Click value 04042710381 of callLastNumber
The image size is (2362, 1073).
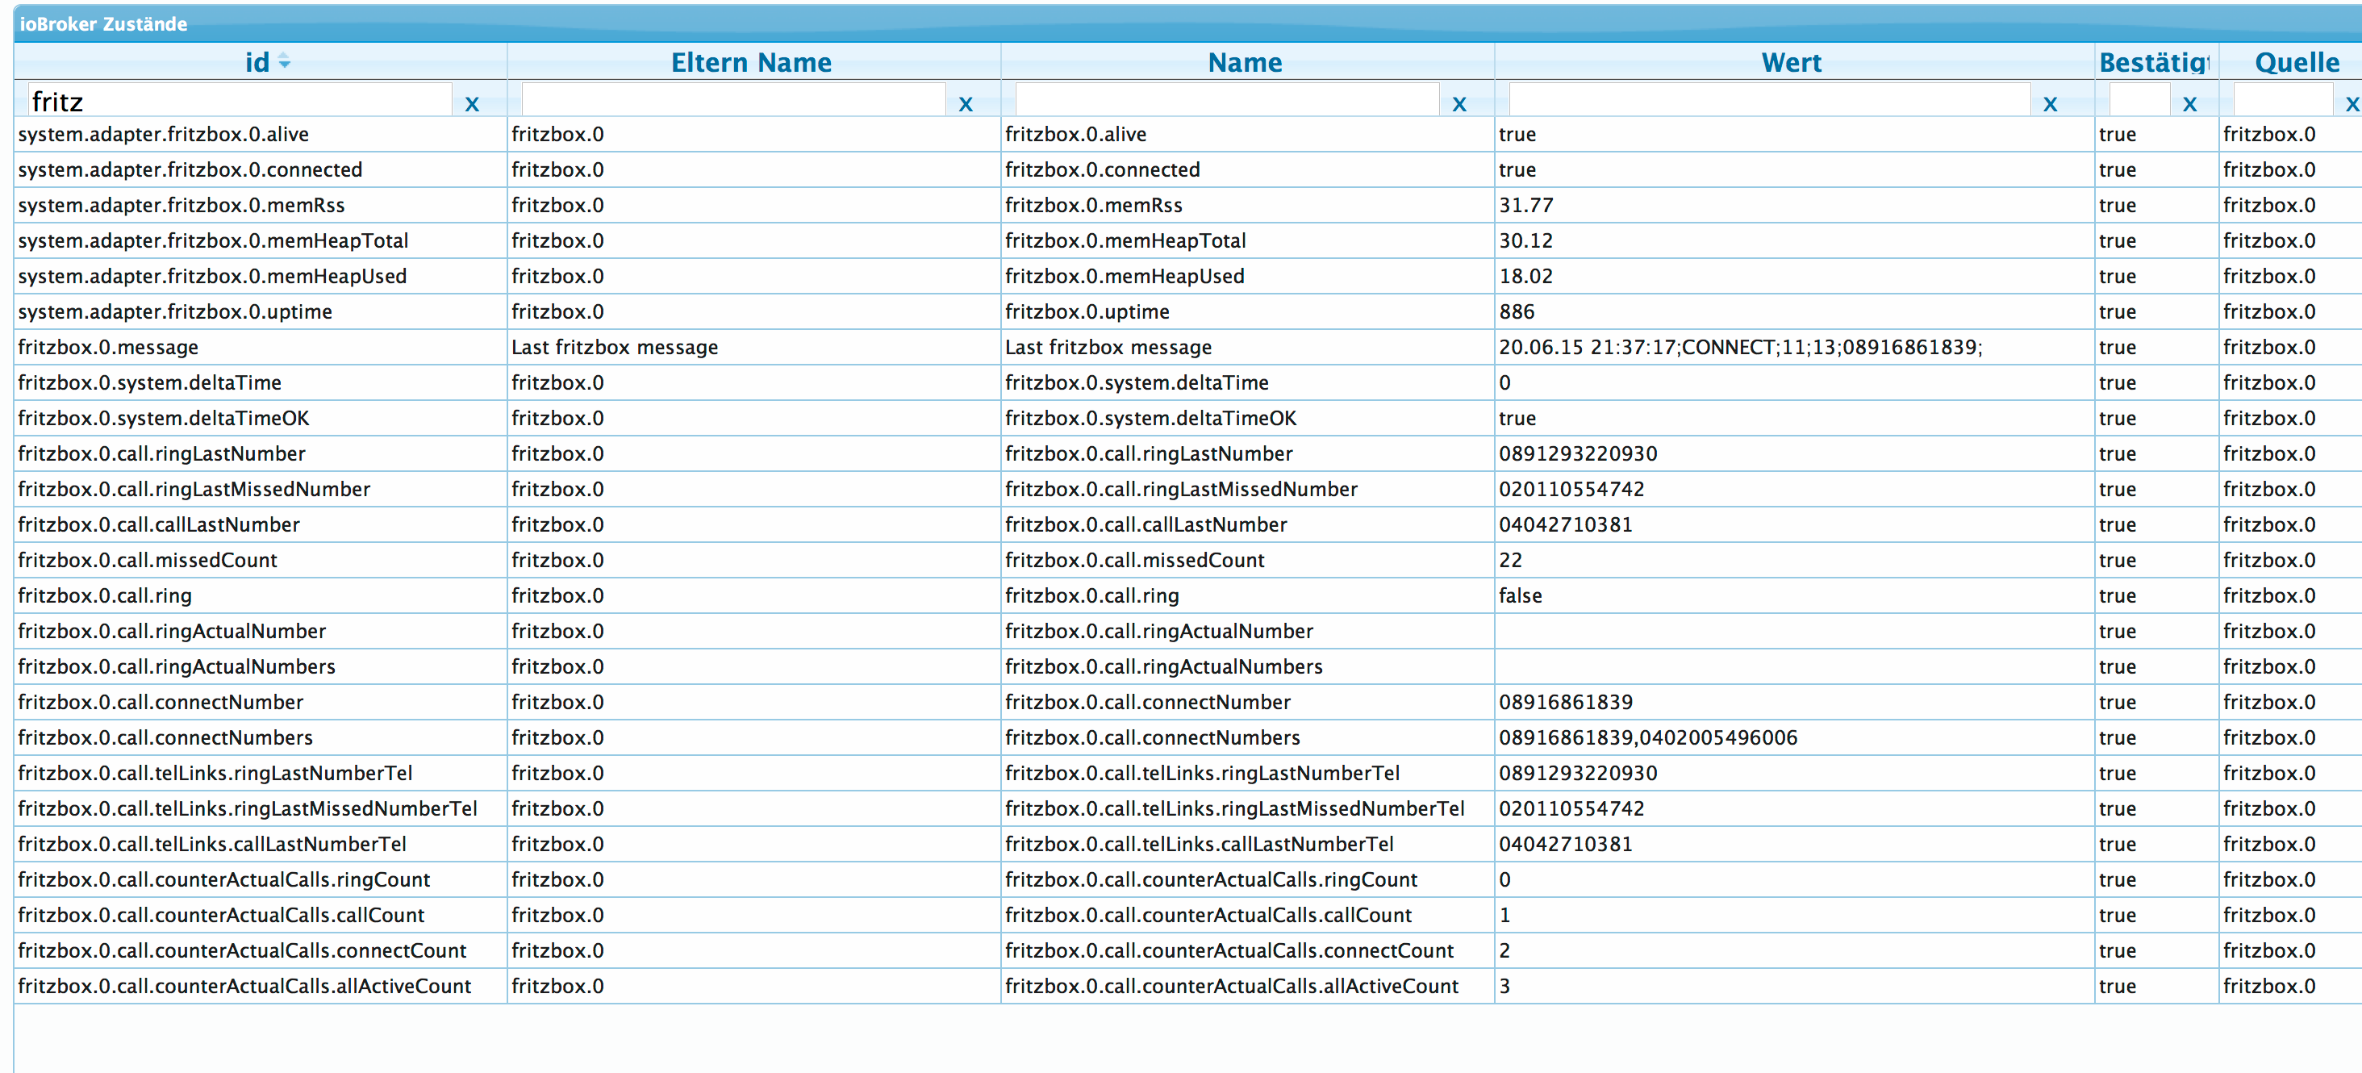tap(1565, 524)
